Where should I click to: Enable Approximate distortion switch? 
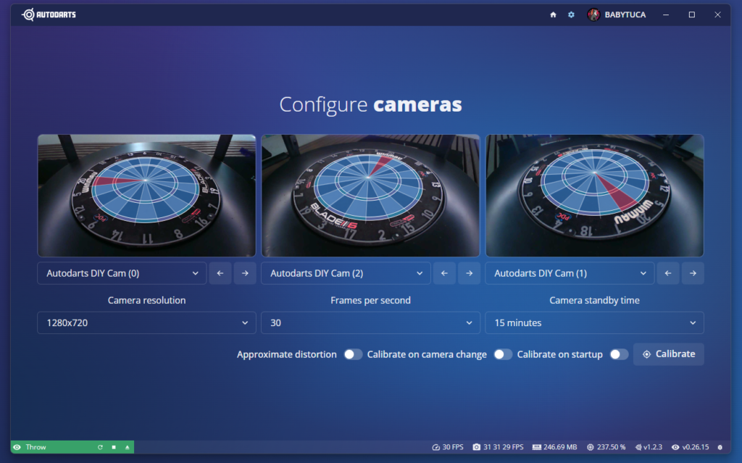pyautogui.click(x=353, y=354)
